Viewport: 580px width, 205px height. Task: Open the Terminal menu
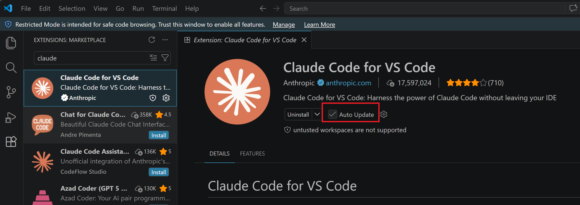(x=165, y=8)
